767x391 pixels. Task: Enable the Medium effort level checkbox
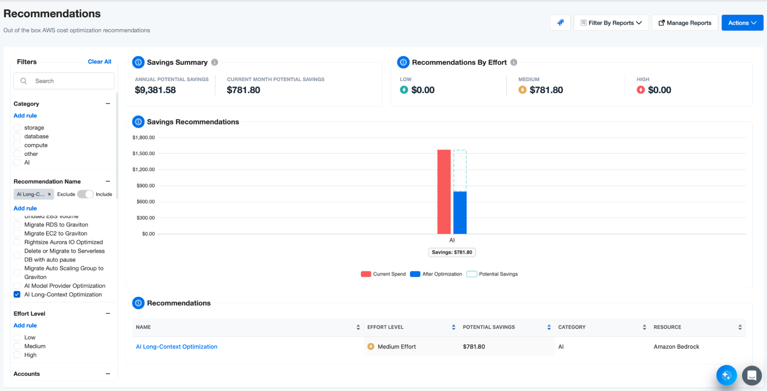pyautogui.click(x=17, y=346)
